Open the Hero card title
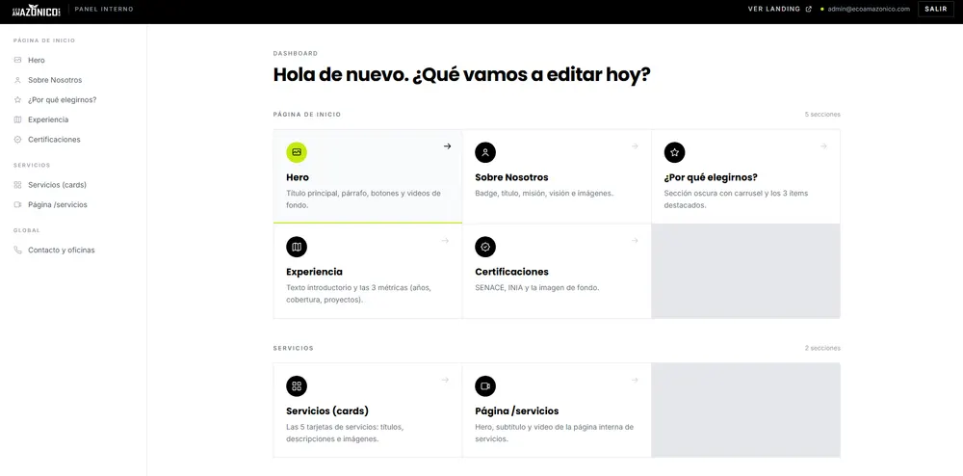Screen dimensions: 963x476 [298, 177]
